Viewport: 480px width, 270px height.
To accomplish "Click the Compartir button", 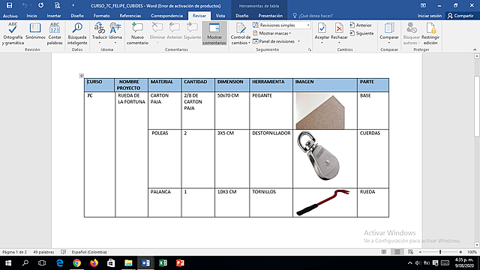I will 460,16.
